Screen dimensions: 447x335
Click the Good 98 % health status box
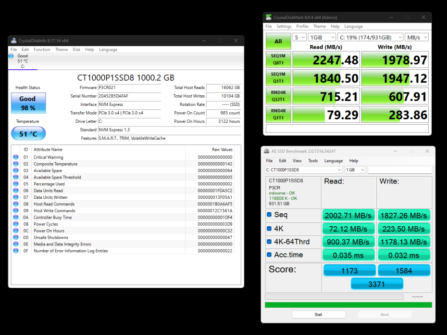point(28,103)
